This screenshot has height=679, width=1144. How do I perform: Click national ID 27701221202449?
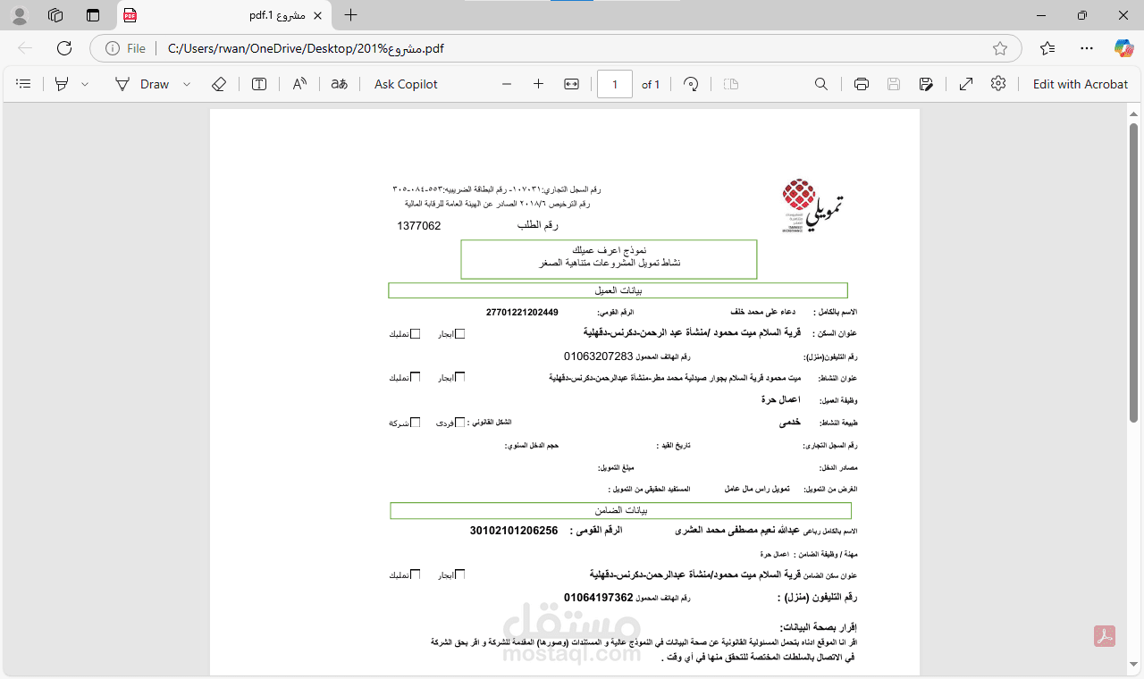522,312
